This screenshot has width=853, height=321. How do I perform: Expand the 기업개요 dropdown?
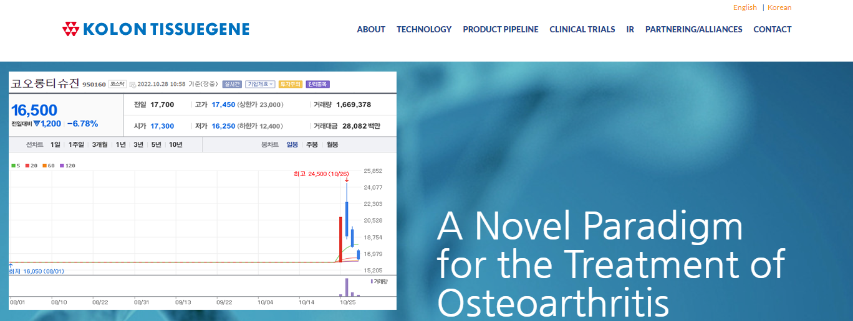coord(260,84)
